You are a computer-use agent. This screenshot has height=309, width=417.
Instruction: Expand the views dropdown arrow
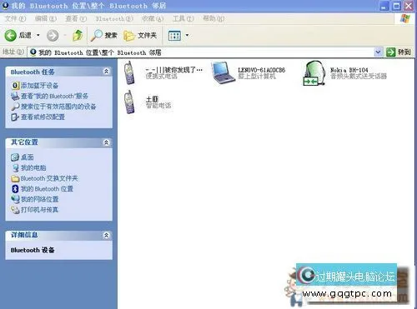(x=187, y=35)
